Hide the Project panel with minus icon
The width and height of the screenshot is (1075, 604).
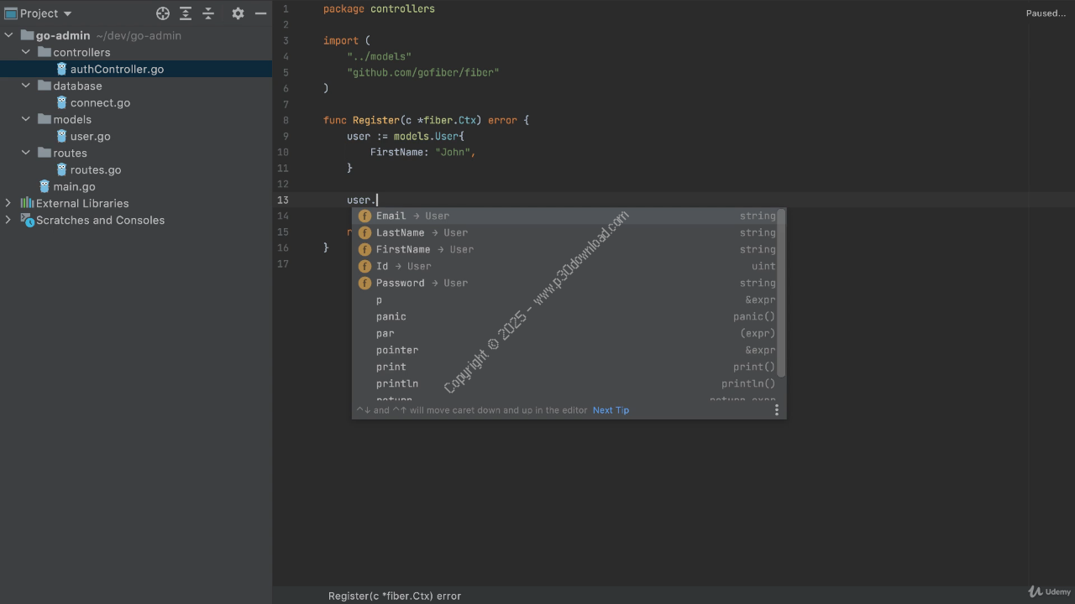[260, 13]
